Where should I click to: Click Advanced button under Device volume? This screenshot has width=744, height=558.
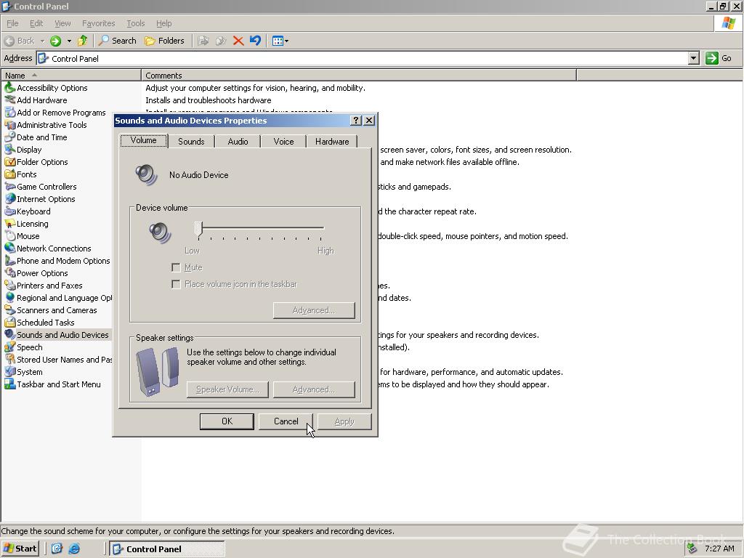point(314,310)
